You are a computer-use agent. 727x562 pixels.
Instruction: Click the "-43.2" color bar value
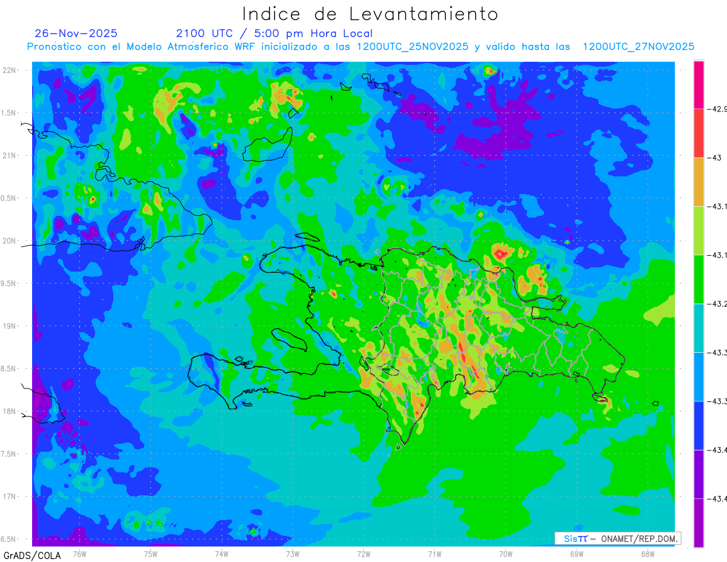(x=717, y=304)
